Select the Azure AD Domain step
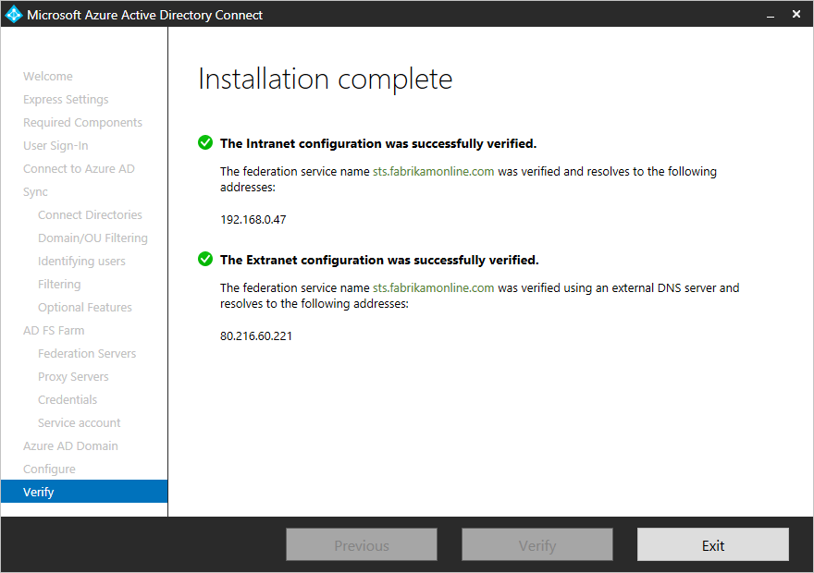The height and width of the screenshot is (573, 814). [x=70, y=446]
